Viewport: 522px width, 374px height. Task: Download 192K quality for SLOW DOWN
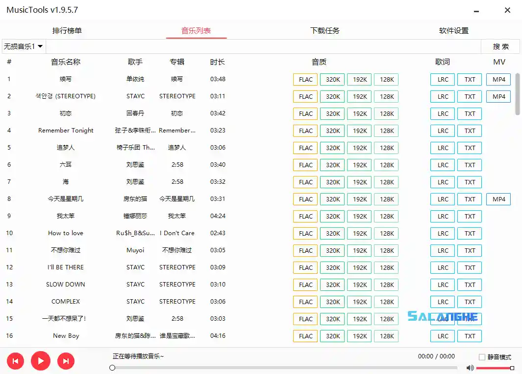pyautogui.click(x=359, y=285)
